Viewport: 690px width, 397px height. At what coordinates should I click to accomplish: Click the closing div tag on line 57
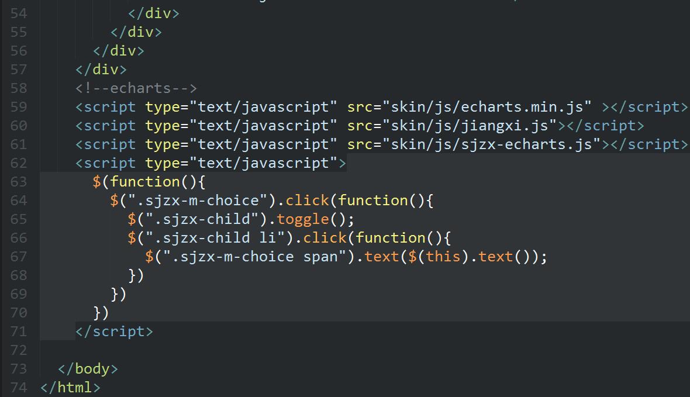click(101, 70)
